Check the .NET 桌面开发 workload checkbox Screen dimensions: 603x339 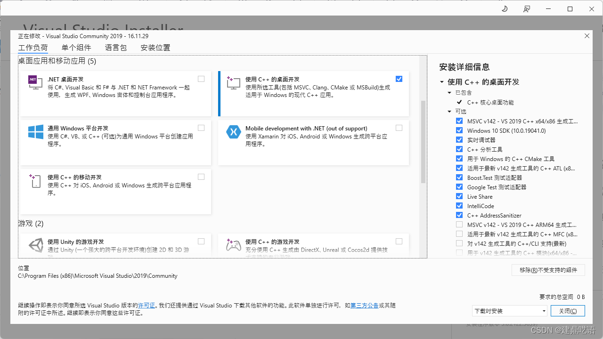coord(201,79)
